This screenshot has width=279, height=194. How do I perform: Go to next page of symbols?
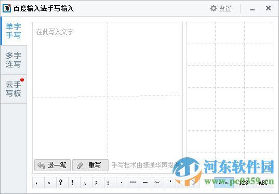coord(193,183)
